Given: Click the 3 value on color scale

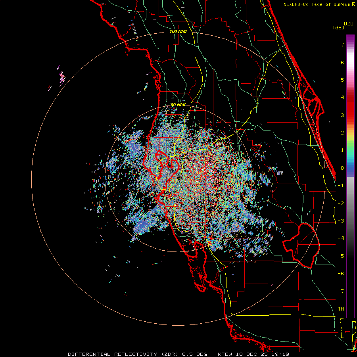Looking at the screenshot, I should pyautogui.click(x=342, y=115).
